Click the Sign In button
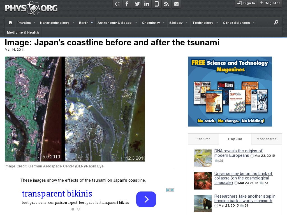The width and height of the screenshot is (287, 215). pos(246,3)
